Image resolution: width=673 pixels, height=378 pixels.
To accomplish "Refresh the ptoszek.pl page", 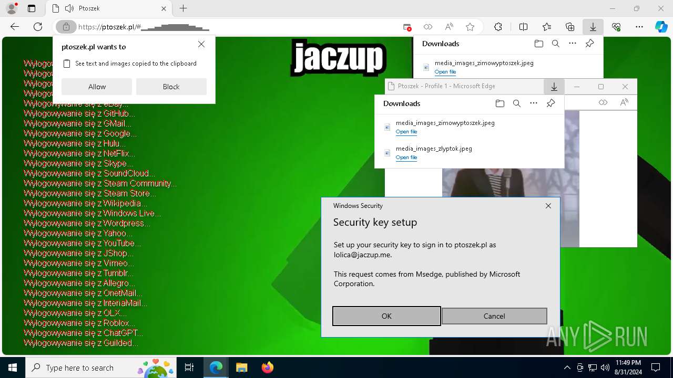I will pos(38,27).
